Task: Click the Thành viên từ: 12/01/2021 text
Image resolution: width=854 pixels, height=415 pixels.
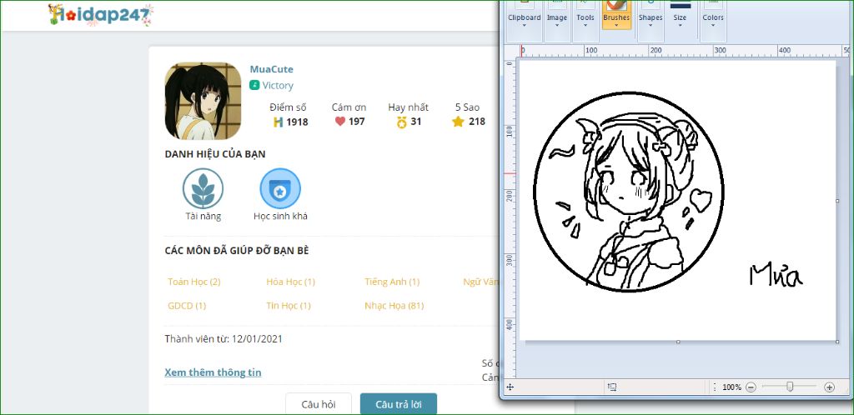Action: click(224, 339)
